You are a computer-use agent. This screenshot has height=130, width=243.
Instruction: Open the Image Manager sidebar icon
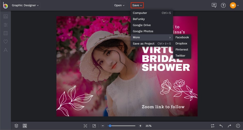6,16
